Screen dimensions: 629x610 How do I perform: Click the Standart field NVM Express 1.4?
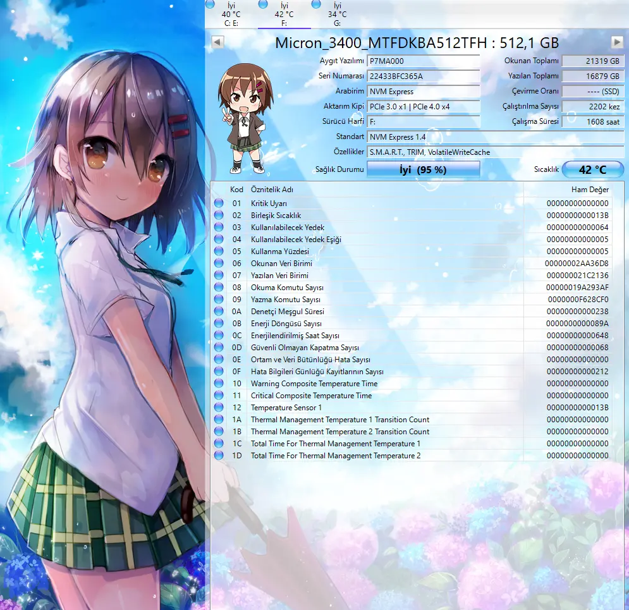[496, 137]
